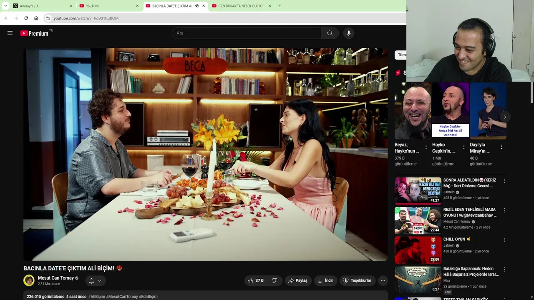
Task: Open REZİL EDEN TEHLİKELİ MASA thumbnail
Action: pyautogui.click(x=418, y=220)
